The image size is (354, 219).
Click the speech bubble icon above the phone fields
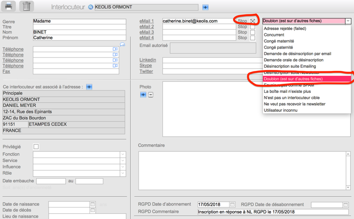[x=122, y=44]
